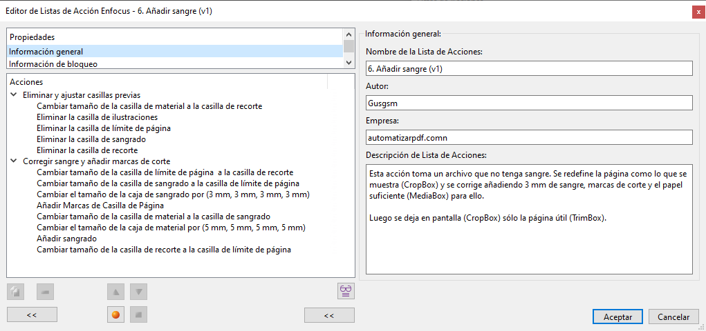This screenshot has width=706, height=331.
Task: Click the duplicate action icon button
Action: 15,292
